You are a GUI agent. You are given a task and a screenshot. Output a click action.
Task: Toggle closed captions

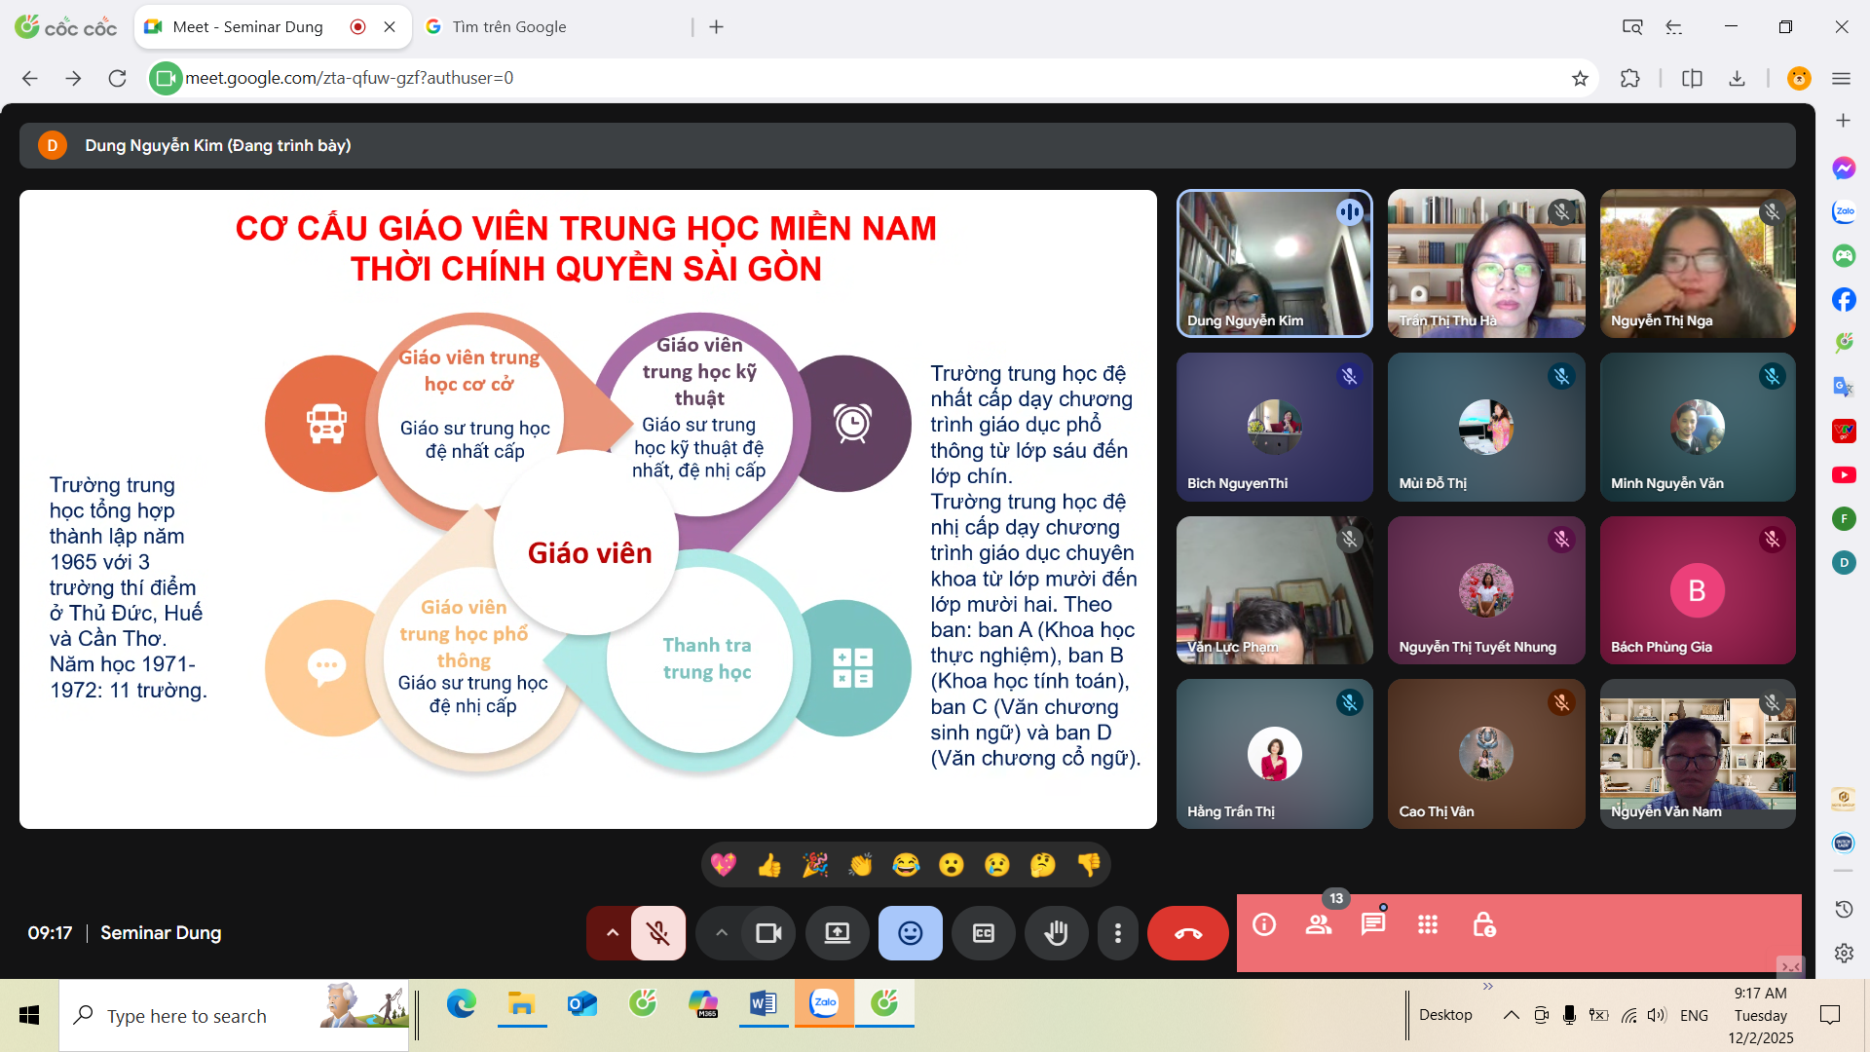984,933
